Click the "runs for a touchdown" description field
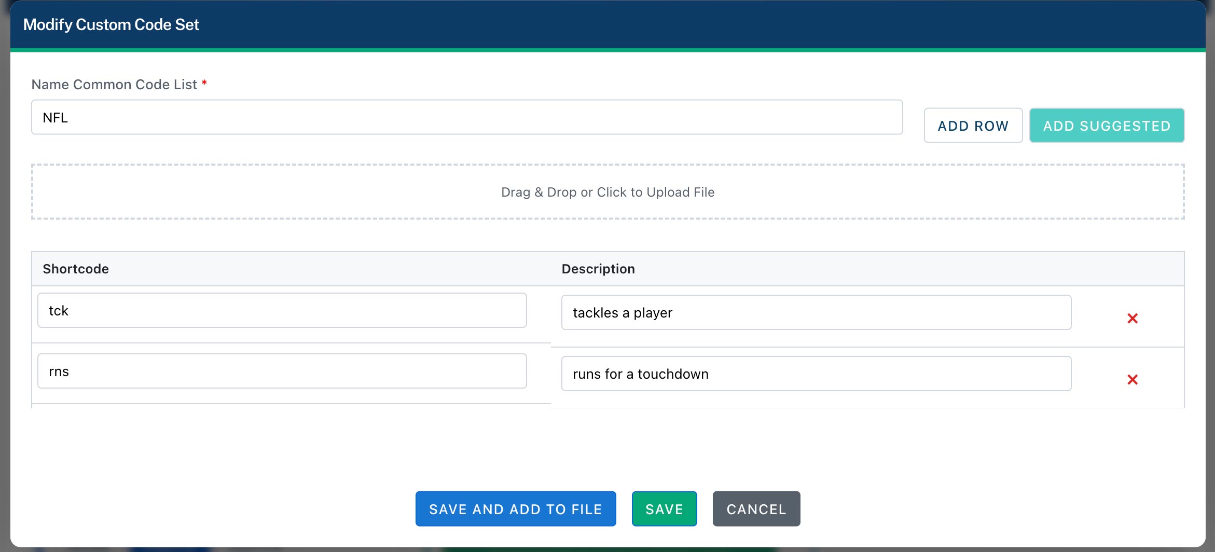The height and width of the screenshot is (552, 1215). tap(816, 373)
